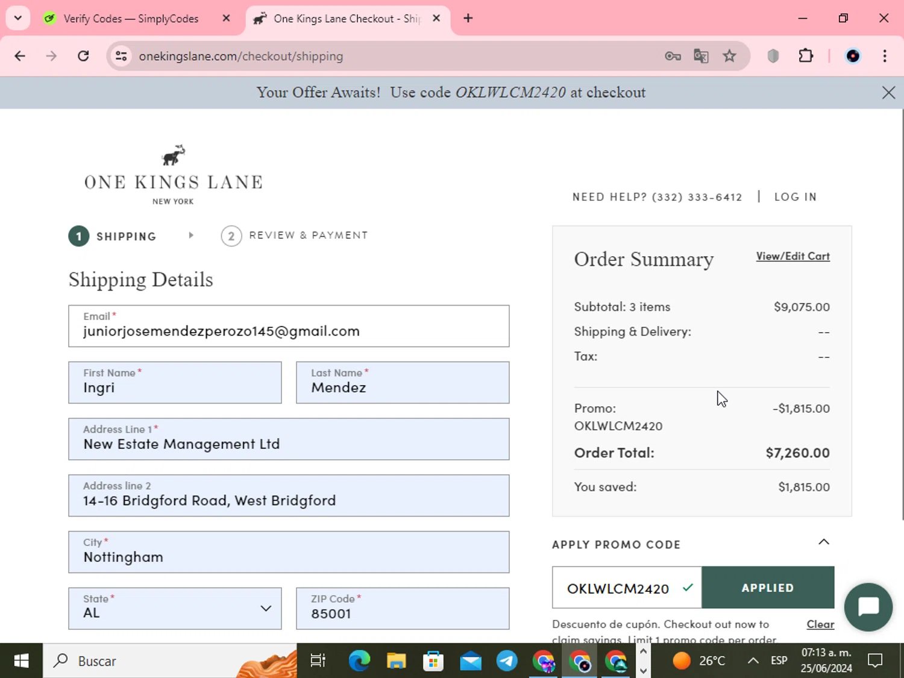This screenshot has height=678, width=904.
Task: Open a new browser tab
Action: point(468,18)
